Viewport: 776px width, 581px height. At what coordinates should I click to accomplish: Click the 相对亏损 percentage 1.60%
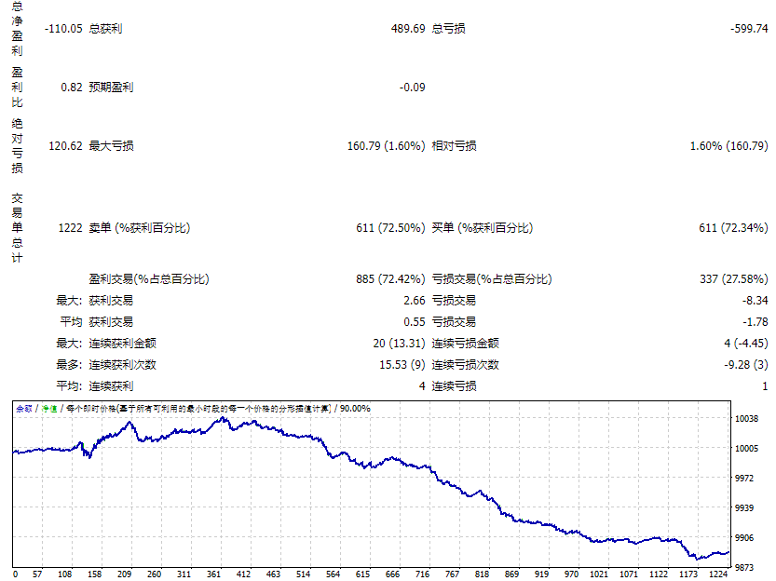704,145
